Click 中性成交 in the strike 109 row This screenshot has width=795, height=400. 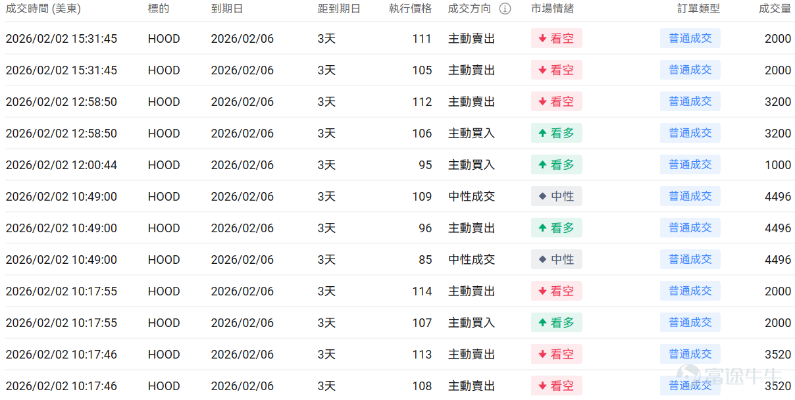471,197
